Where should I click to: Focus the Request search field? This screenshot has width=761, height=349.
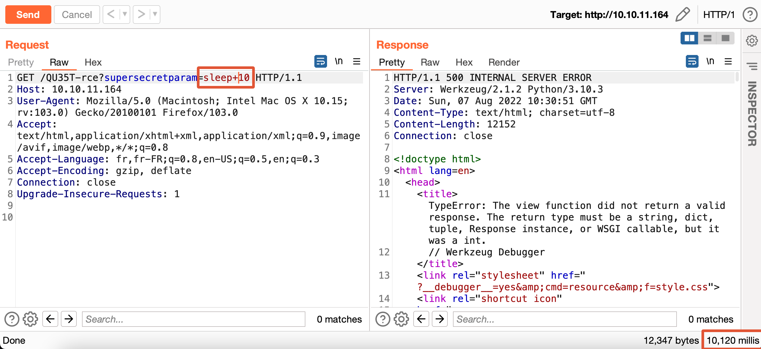pos(193,319)
